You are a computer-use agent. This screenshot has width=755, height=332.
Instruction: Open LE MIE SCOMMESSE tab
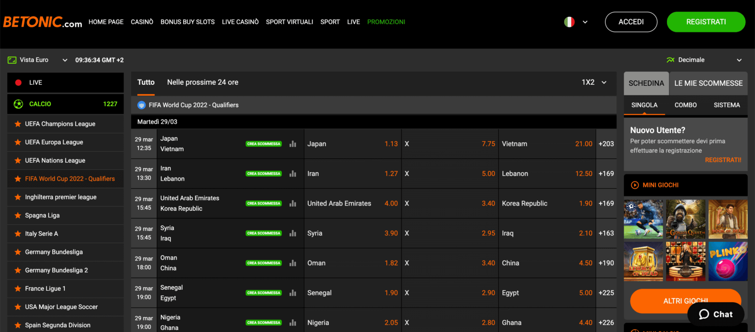point(708,83)
